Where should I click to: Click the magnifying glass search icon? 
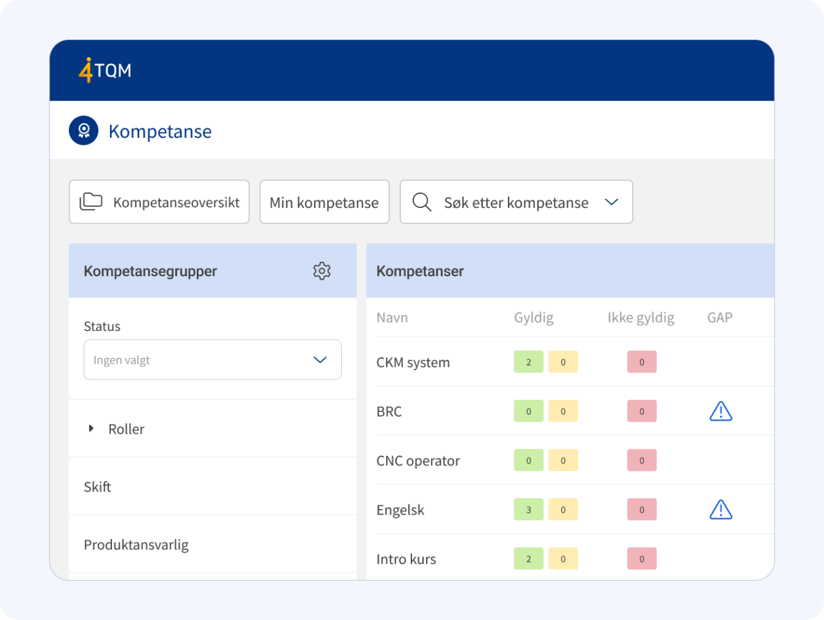tap(422, 202)
